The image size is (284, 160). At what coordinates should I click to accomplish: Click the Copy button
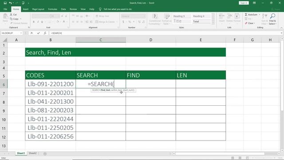click(x=14, y=19)
